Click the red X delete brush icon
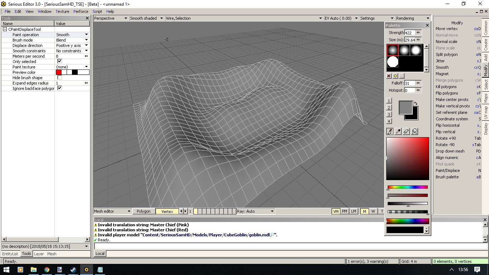Screen dimensions: 489x275 (x=389, y=76)
